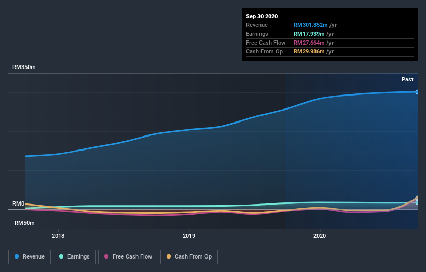426x272 pixels.
Task: Click the RM29.986m cash from op value
Action: pos(309,51)
